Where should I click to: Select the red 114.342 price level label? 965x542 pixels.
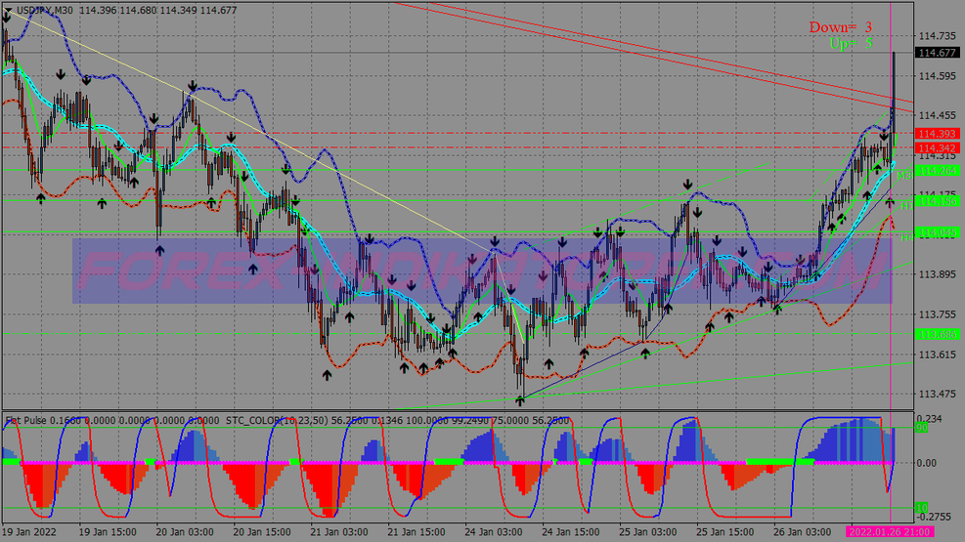point(937,147)
